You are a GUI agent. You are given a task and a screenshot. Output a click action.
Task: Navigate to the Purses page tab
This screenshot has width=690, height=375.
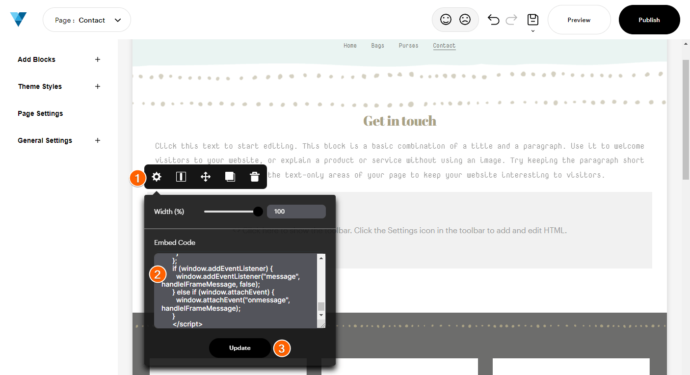click(408, 45)
